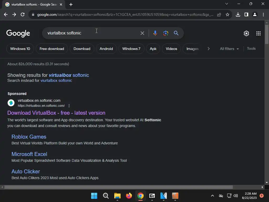Search instead for viurtalbox softonic

[x=56, y=80]
